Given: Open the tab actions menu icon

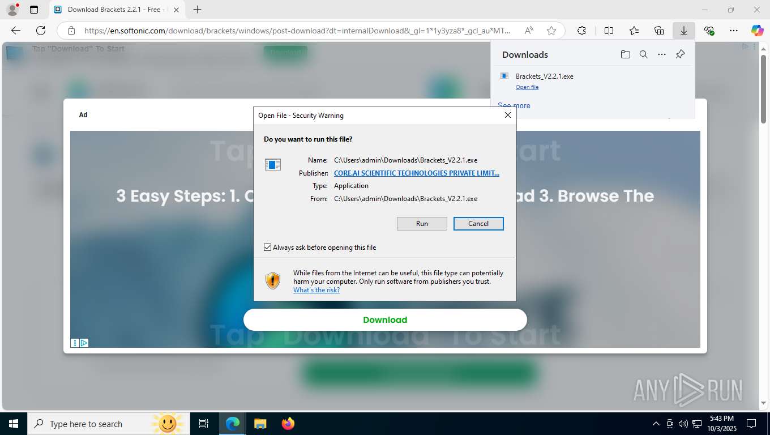Looking at the screenshot, I should pos(34,10).
